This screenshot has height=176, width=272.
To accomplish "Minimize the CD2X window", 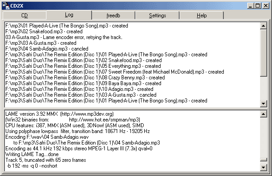I will [250, 6].
